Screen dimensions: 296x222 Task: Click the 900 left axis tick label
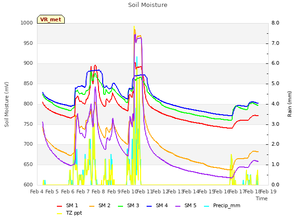[x=28, y=63]
